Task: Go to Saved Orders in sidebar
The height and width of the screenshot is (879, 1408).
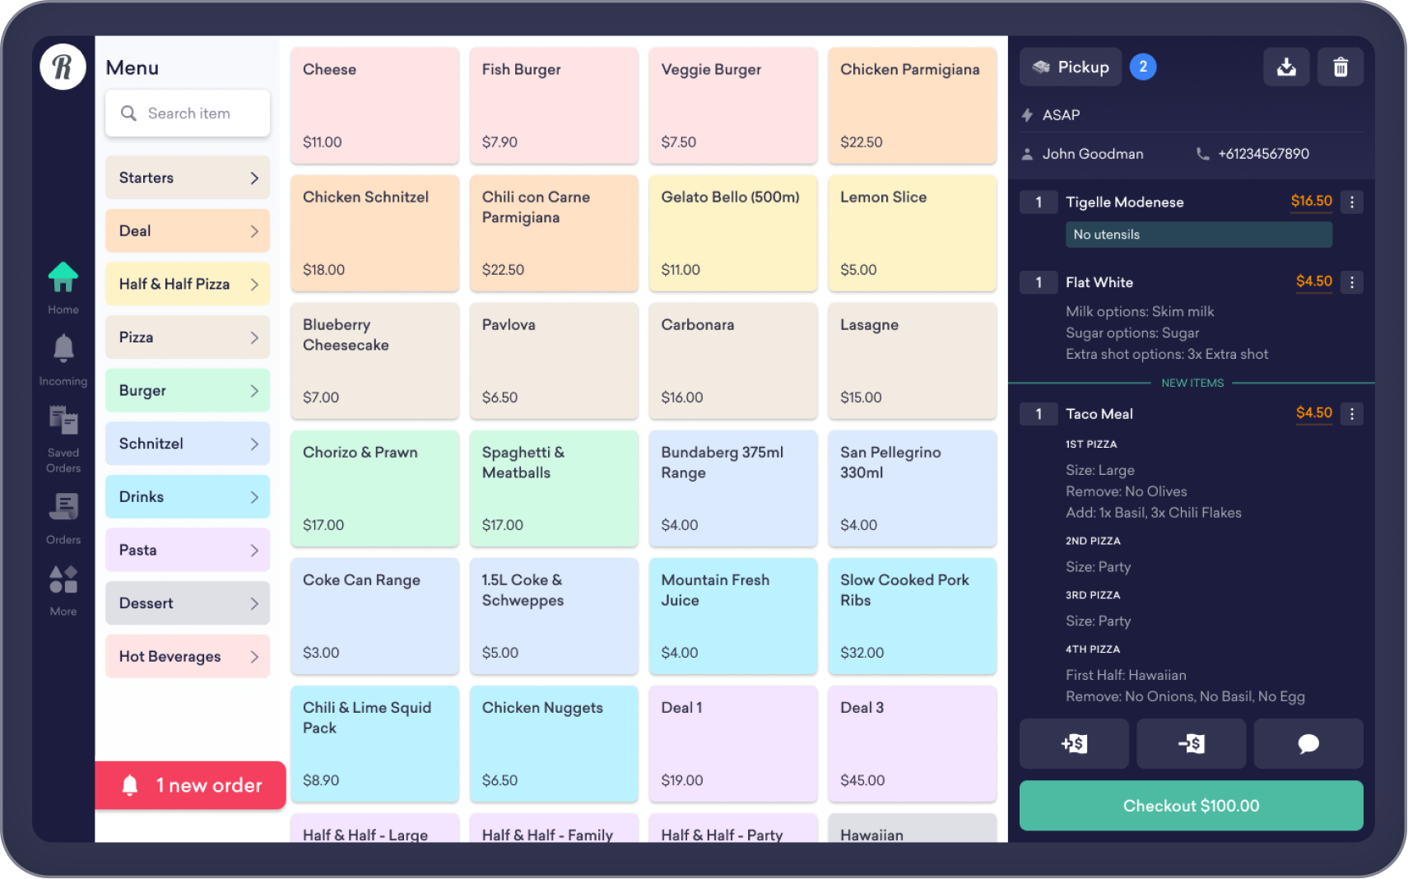Action: coord(63,421)
